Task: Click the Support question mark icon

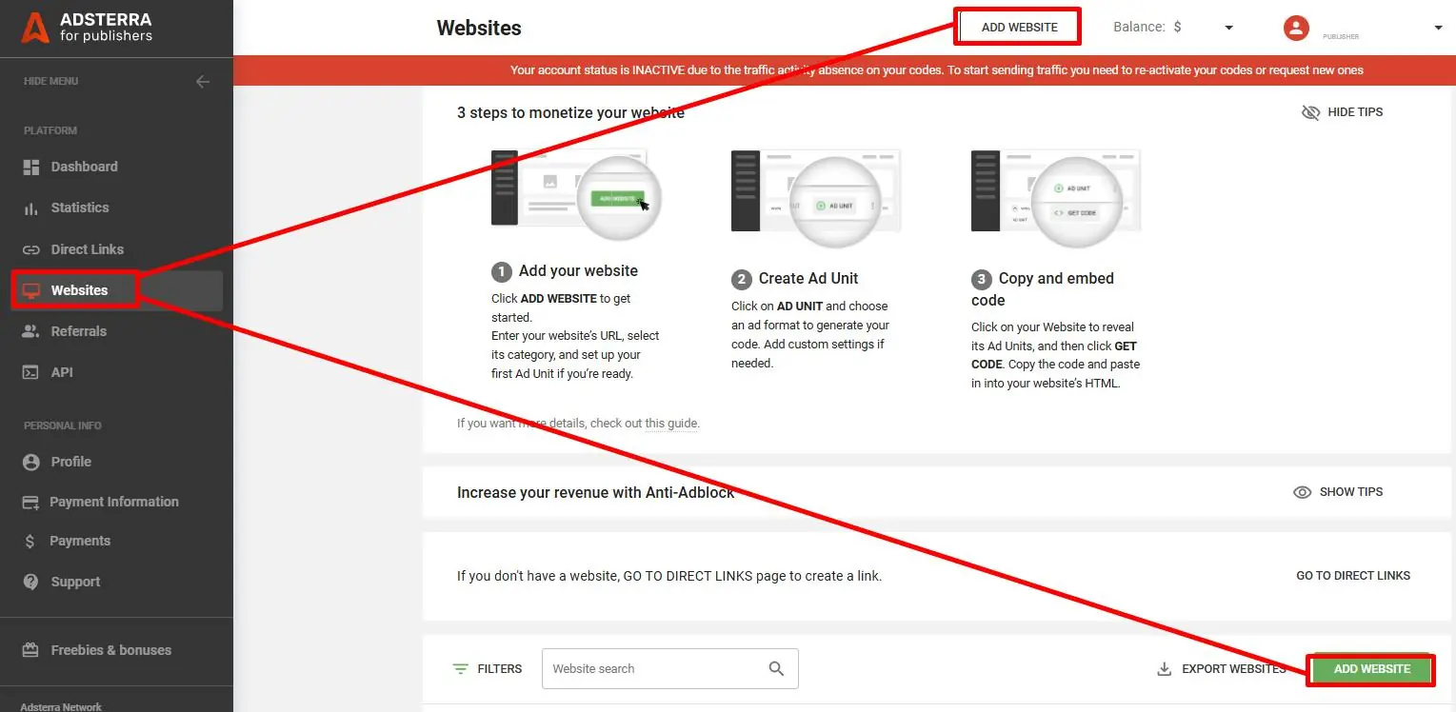Action: (x=31, y=581)
